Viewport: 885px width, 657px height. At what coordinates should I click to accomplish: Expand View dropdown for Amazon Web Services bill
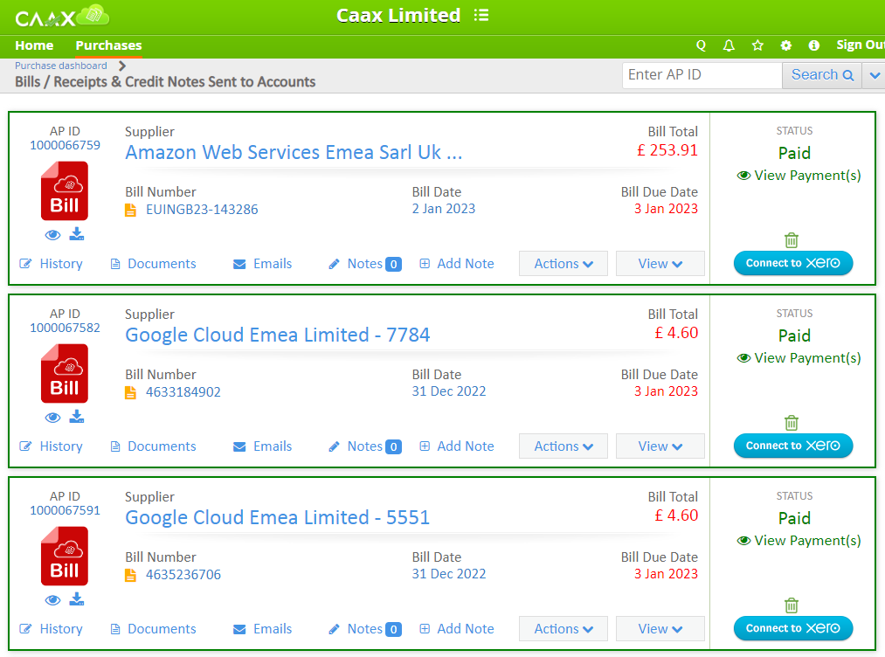coord(660,264)
